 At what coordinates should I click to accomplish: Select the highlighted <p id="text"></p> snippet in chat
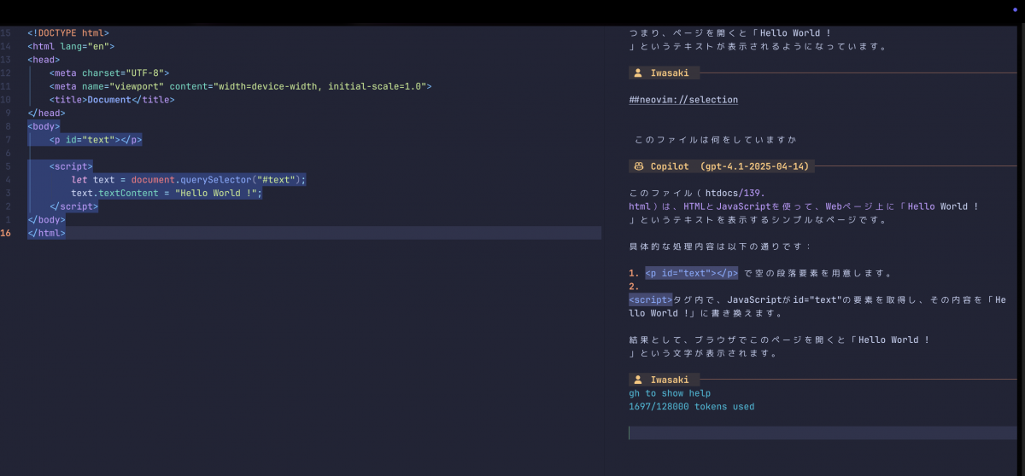(691, 274)
